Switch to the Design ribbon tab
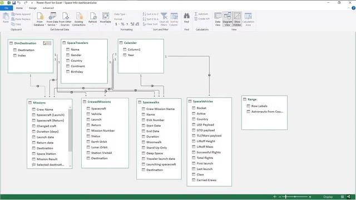The width and height of the screenshot is (356, 200). click(33, 8)
